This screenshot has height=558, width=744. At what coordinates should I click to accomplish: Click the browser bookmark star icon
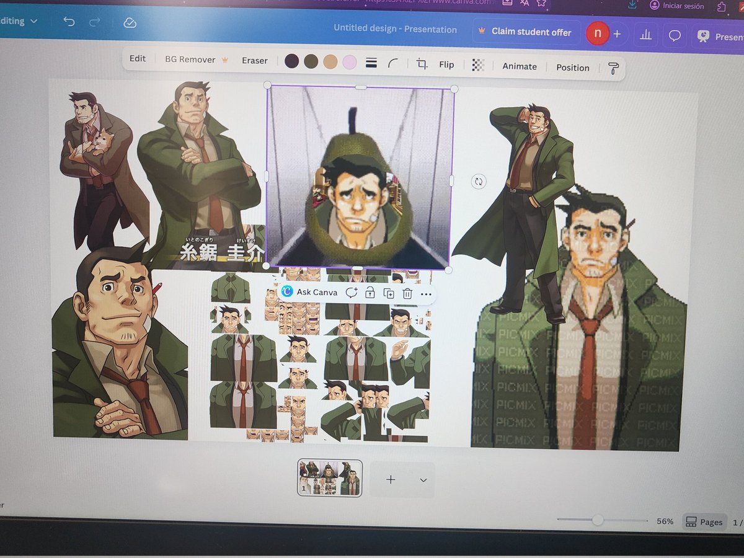pos(541,2)
